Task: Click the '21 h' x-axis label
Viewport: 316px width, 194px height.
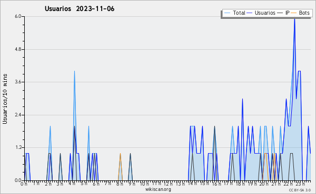Action: point(276,184)
